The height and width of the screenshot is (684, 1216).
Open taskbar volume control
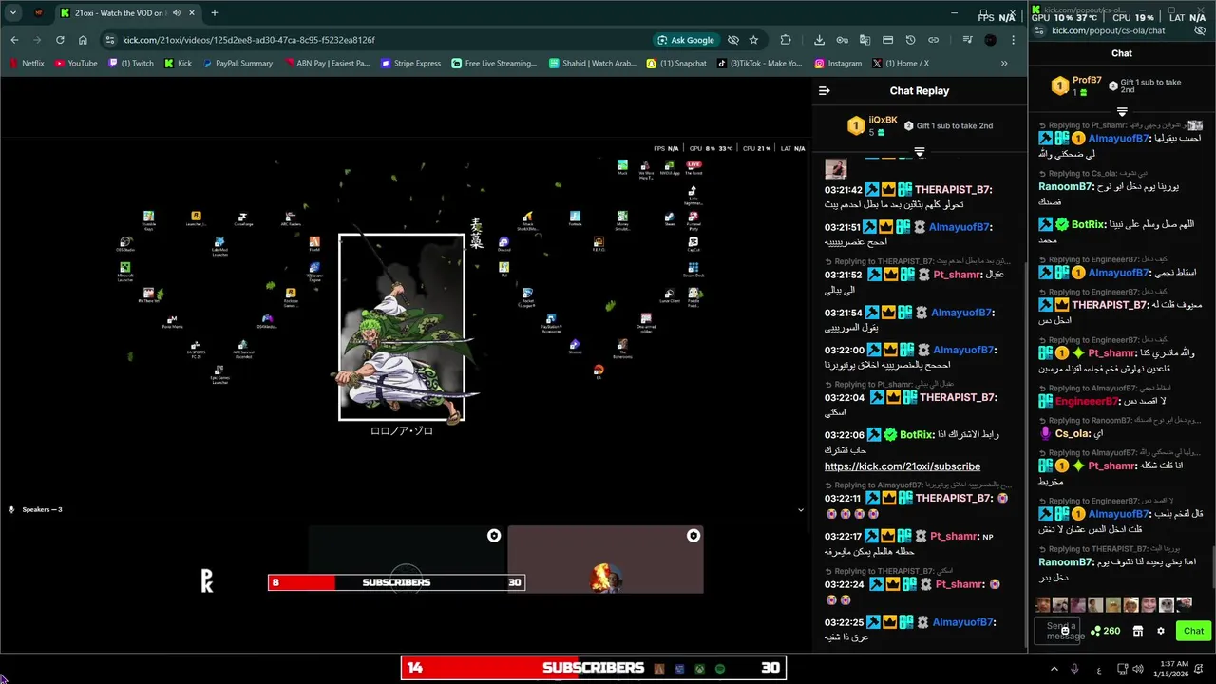(x=1138, y=669)
